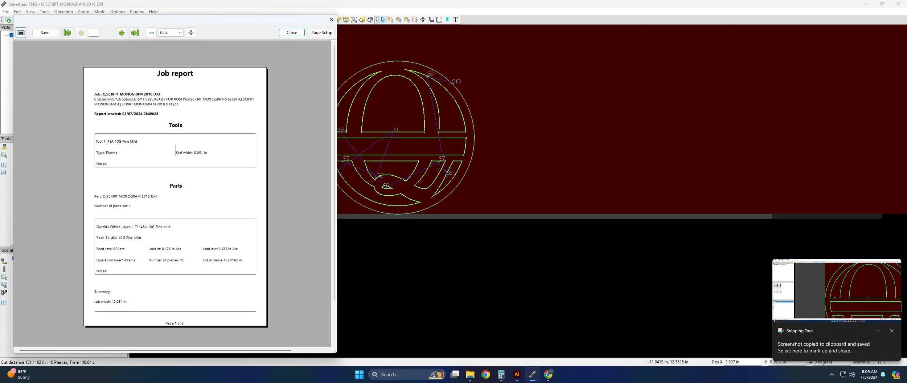
Task: Click the code snippet G icon in Tools panel
Action: 4,155
